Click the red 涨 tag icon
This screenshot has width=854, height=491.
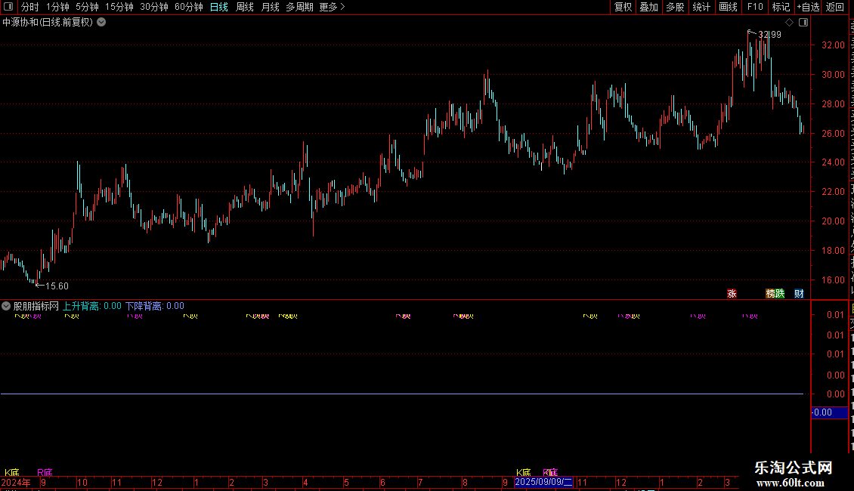pyautogui.click(x=732, y=294)
